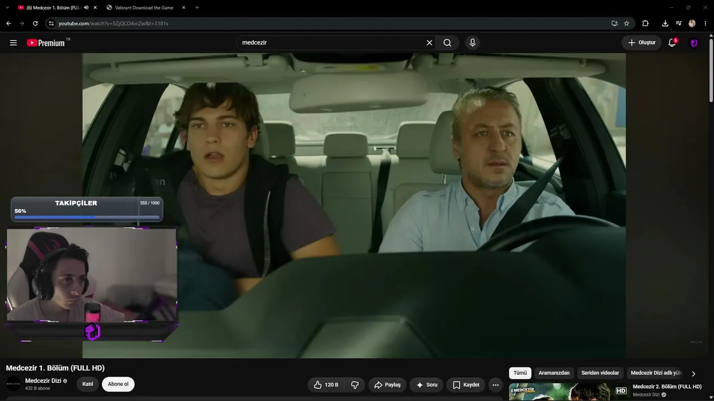Dislike the video with thumbs down
Screen dimensions: 714x401
(355, 385)
